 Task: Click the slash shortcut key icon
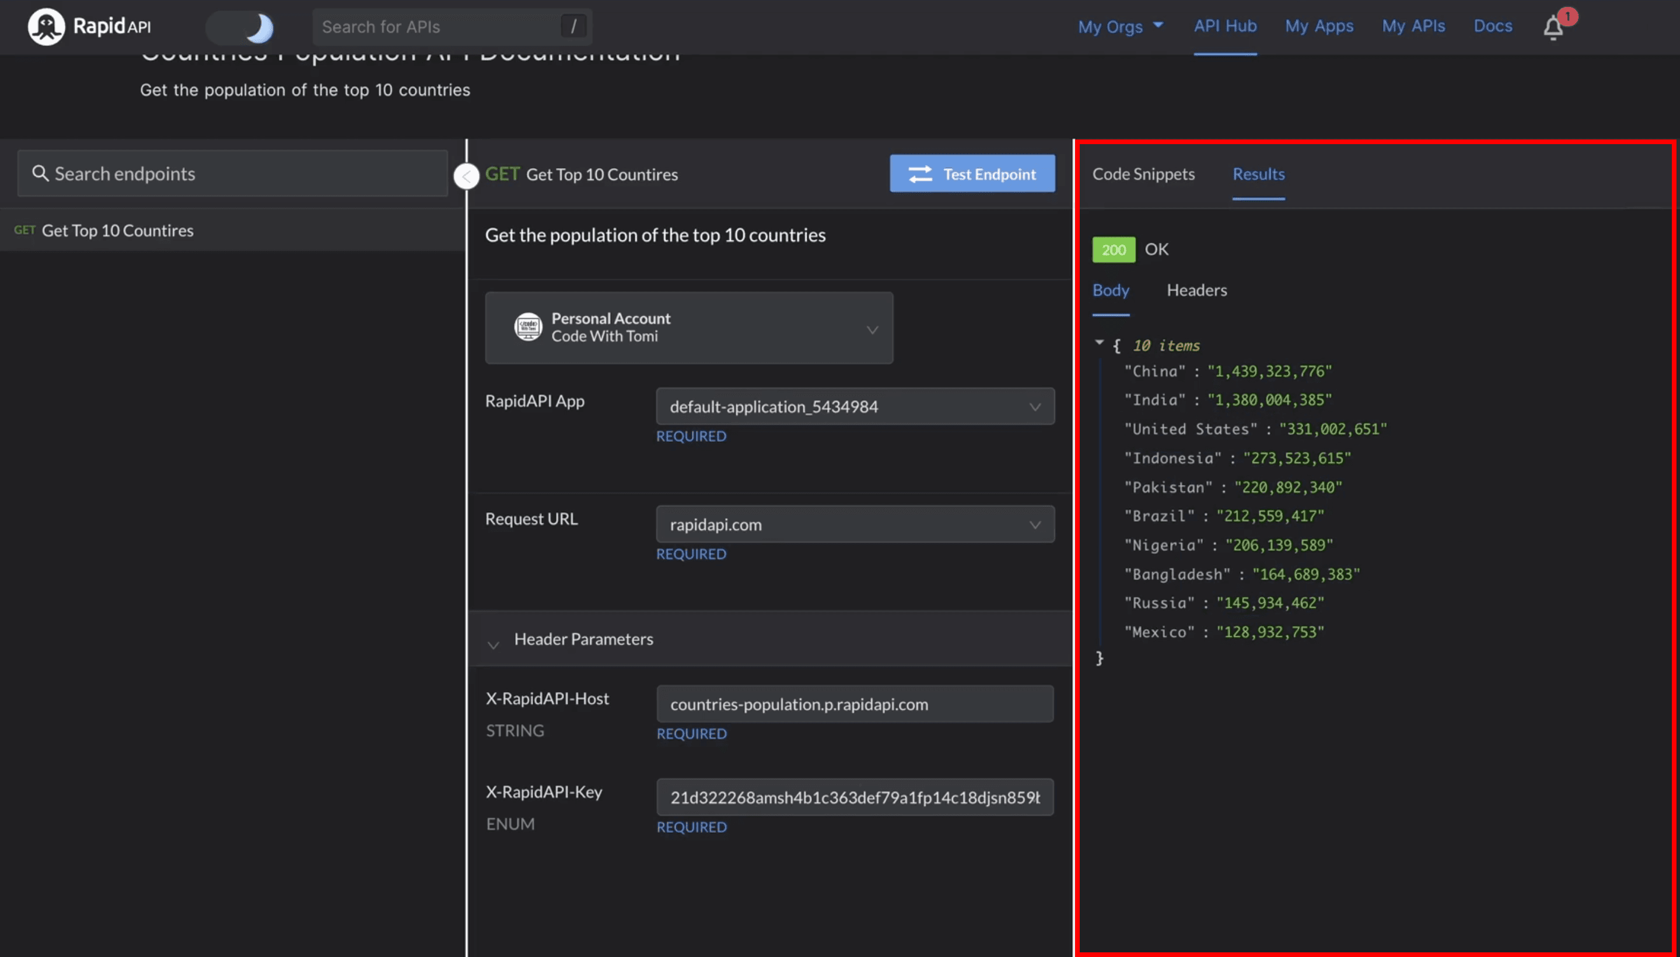(x=573, y=26)
